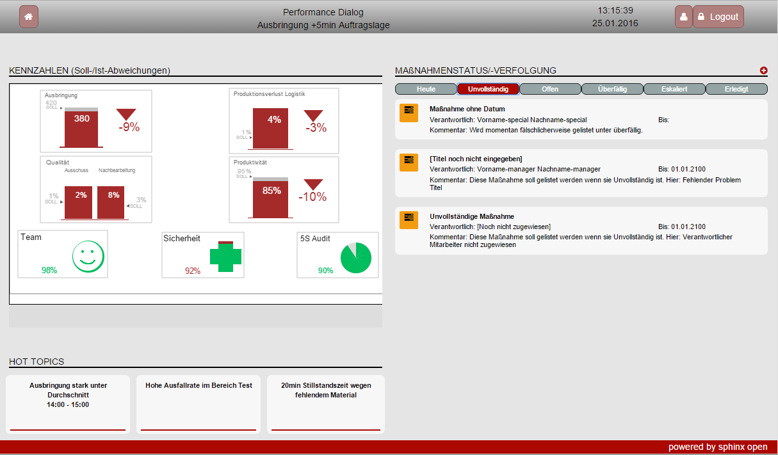Click the lock icon on Logout button
Viewport: 778px width, 455px height.
point(702,16)
